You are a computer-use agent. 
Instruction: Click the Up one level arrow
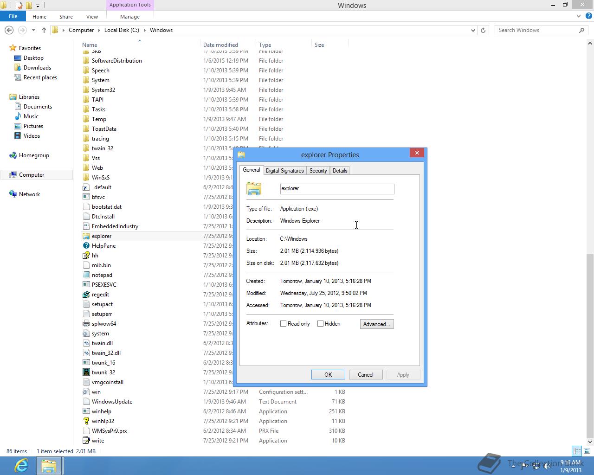tap(44, 30)
